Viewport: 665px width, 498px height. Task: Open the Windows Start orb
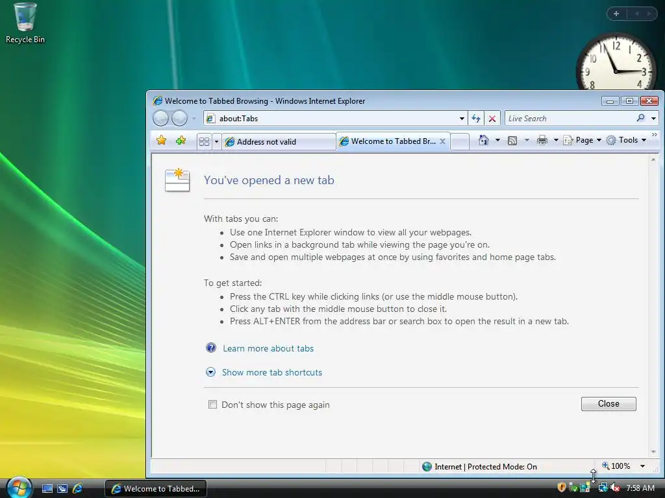[19, 488]
